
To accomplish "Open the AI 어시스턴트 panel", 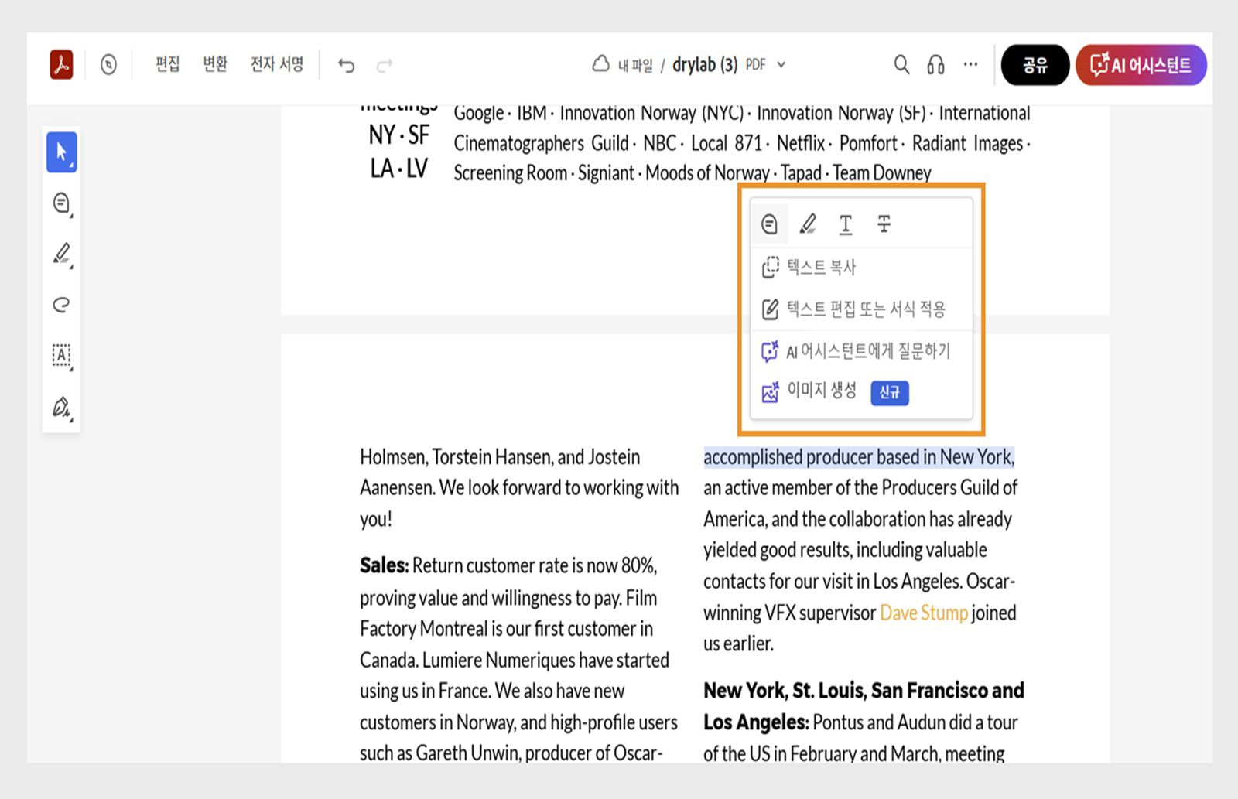I will (x=1141, y=65).
